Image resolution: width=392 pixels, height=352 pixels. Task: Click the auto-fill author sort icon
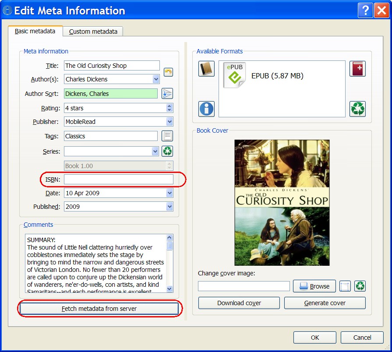167,94
